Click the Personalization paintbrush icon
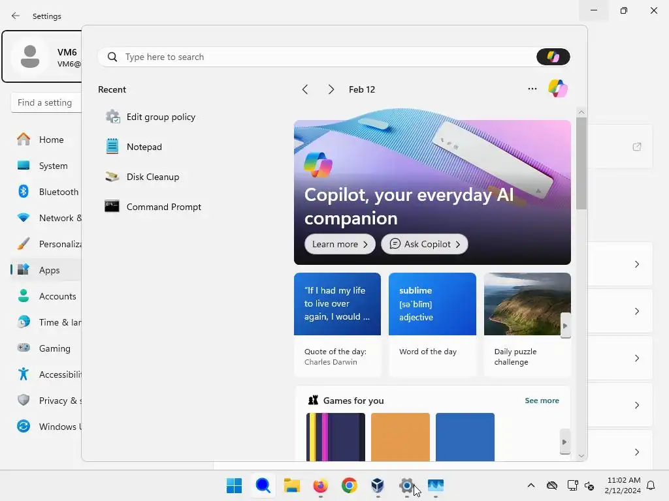Screen dimensions: 669x501 coord(24,244)
